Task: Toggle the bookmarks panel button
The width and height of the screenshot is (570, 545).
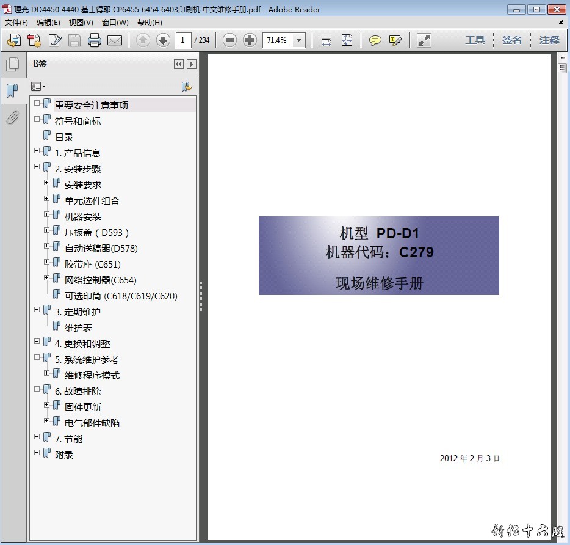Action: (x=12, y=90)
